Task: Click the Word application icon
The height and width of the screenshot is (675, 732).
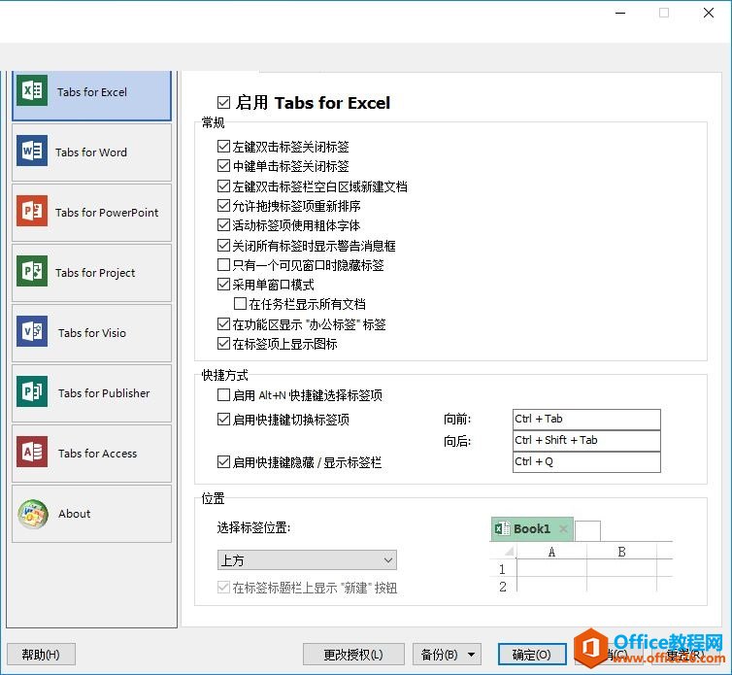Action: coord(32,151)
